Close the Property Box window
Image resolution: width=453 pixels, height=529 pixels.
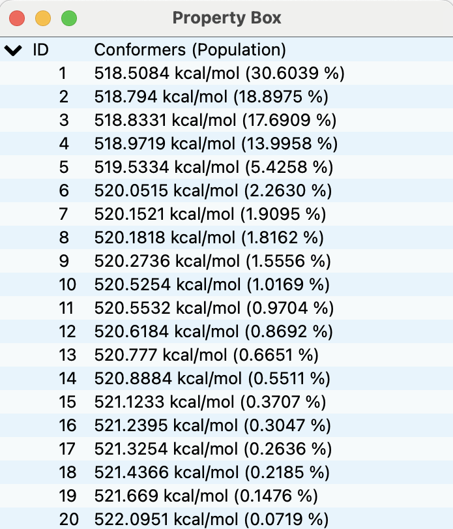[17, 18]
